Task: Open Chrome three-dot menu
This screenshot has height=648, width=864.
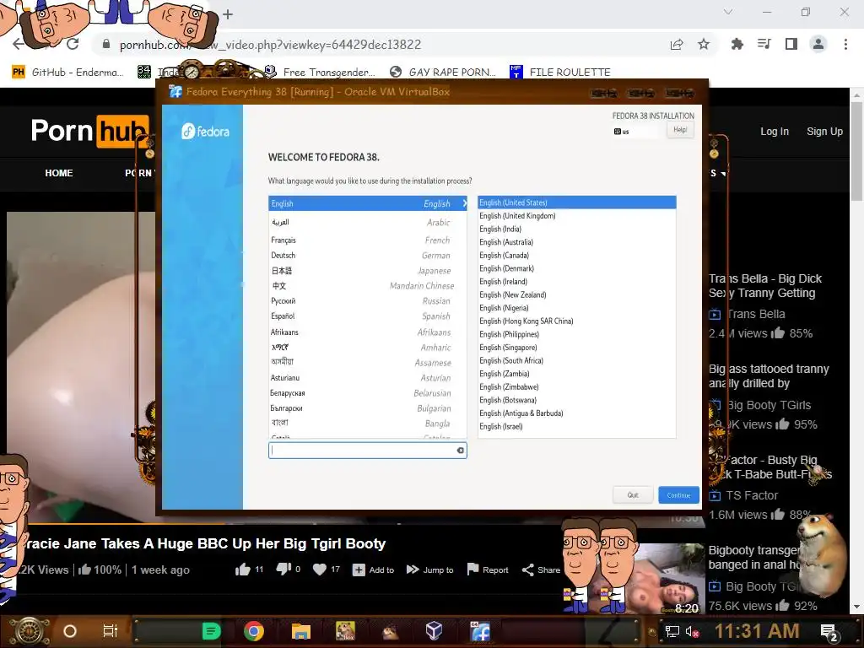Action: click(845, 44)
